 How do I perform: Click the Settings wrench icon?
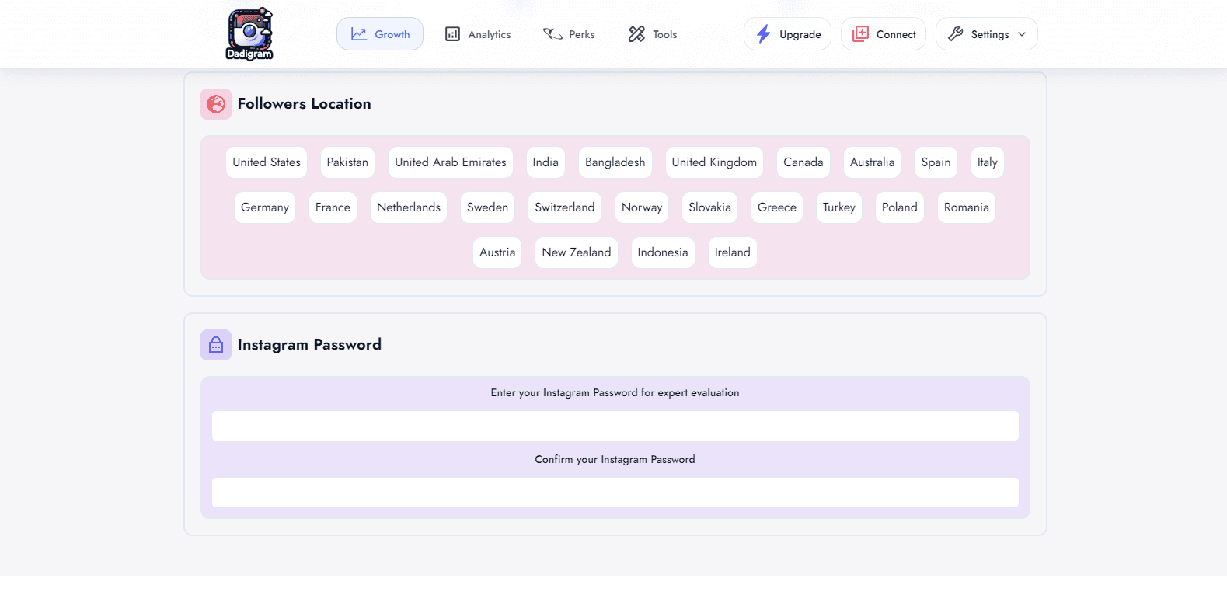tap(956, 34)
